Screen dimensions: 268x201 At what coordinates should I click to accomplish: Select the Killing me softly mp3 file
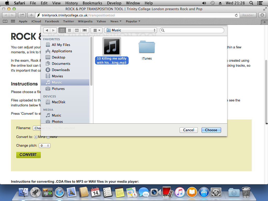pos(112,51)
